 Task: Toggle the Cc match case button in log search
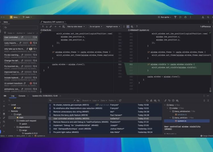(x=78, y=100)
